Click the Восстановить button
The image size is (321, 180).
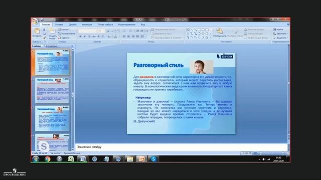67,33
